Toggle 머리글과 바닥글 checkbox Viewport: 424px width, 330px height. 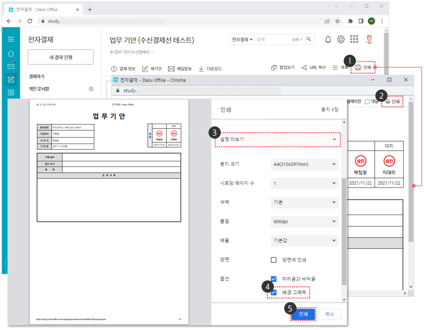pos(274,279)
